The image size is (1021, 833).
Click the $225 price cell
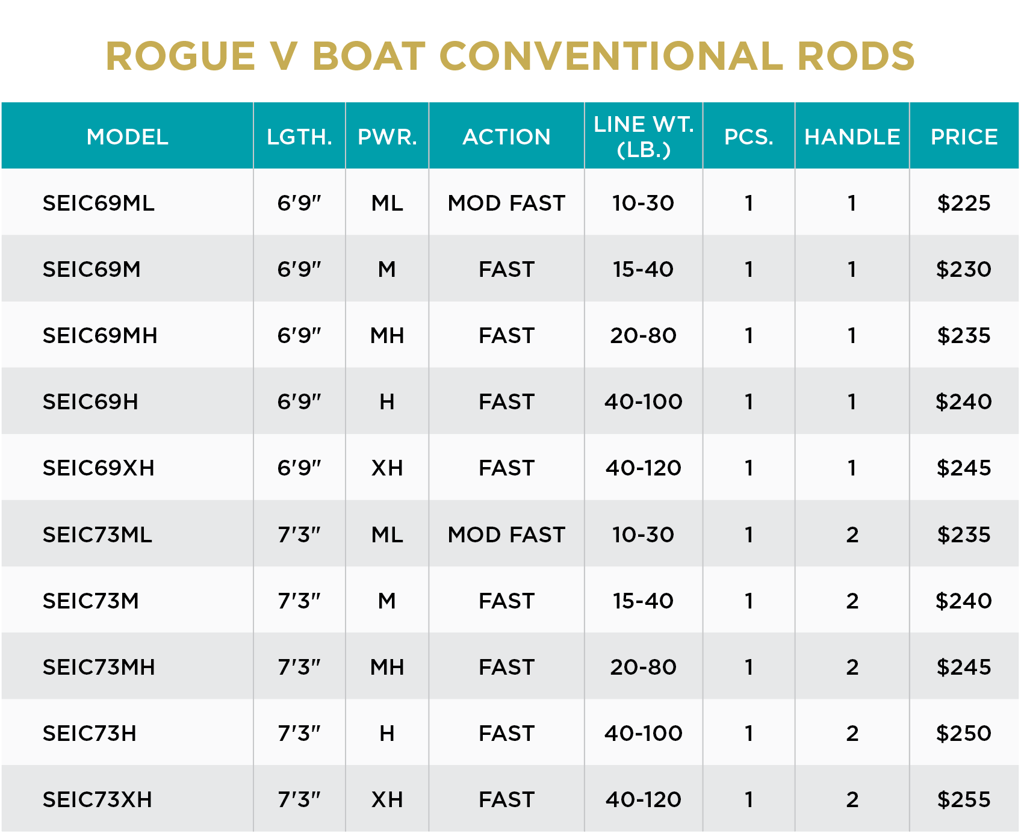coord(964,203)
